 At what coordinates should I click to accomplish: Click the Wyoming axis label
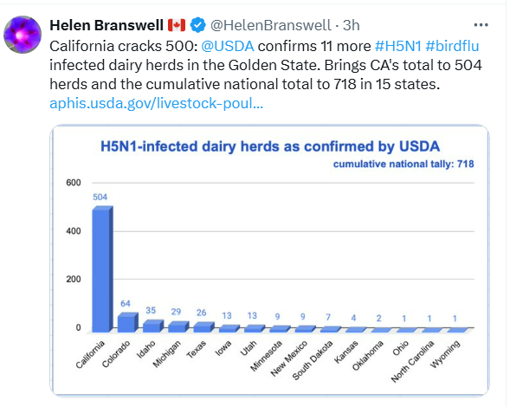tap(445, 354)
